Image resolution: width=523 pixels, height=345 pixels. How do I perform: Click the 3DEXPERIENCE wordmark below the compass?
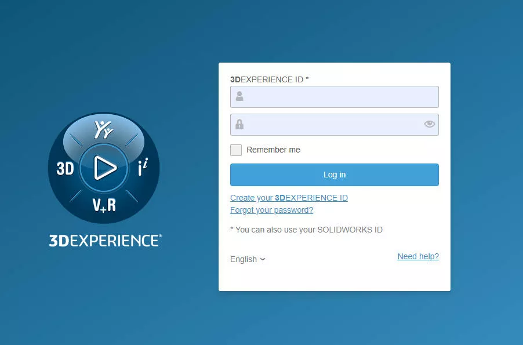pos(105,240)
